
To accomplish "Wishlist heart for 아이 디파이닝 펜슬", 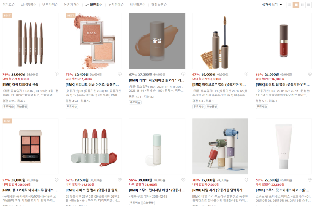I will (57, 74).
